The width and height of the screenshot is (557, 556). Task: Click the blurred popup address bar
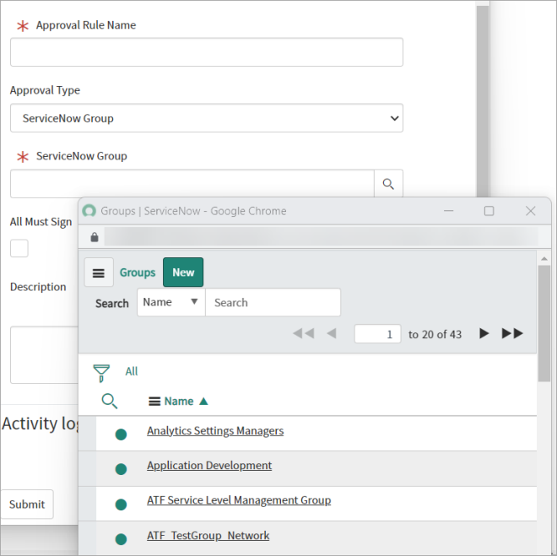coord(322,237)
